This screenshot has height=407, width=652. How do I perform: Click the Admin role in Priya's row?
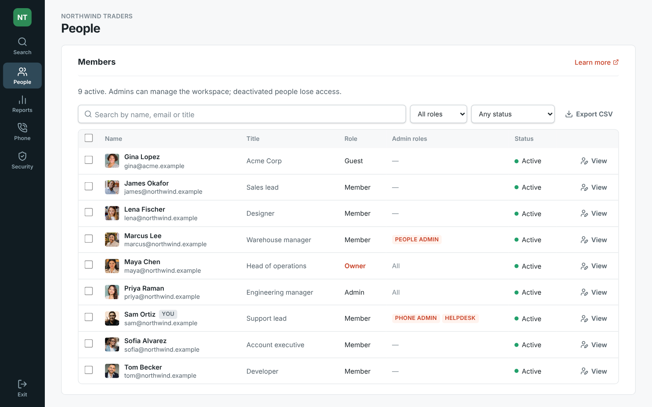point(354,293)
